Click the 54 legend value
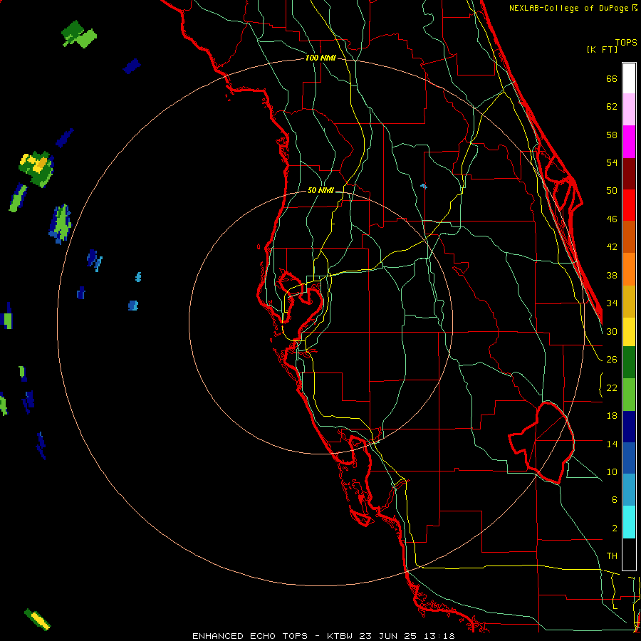641x641 pixels. pyautogui.click(x=612, y=162)
